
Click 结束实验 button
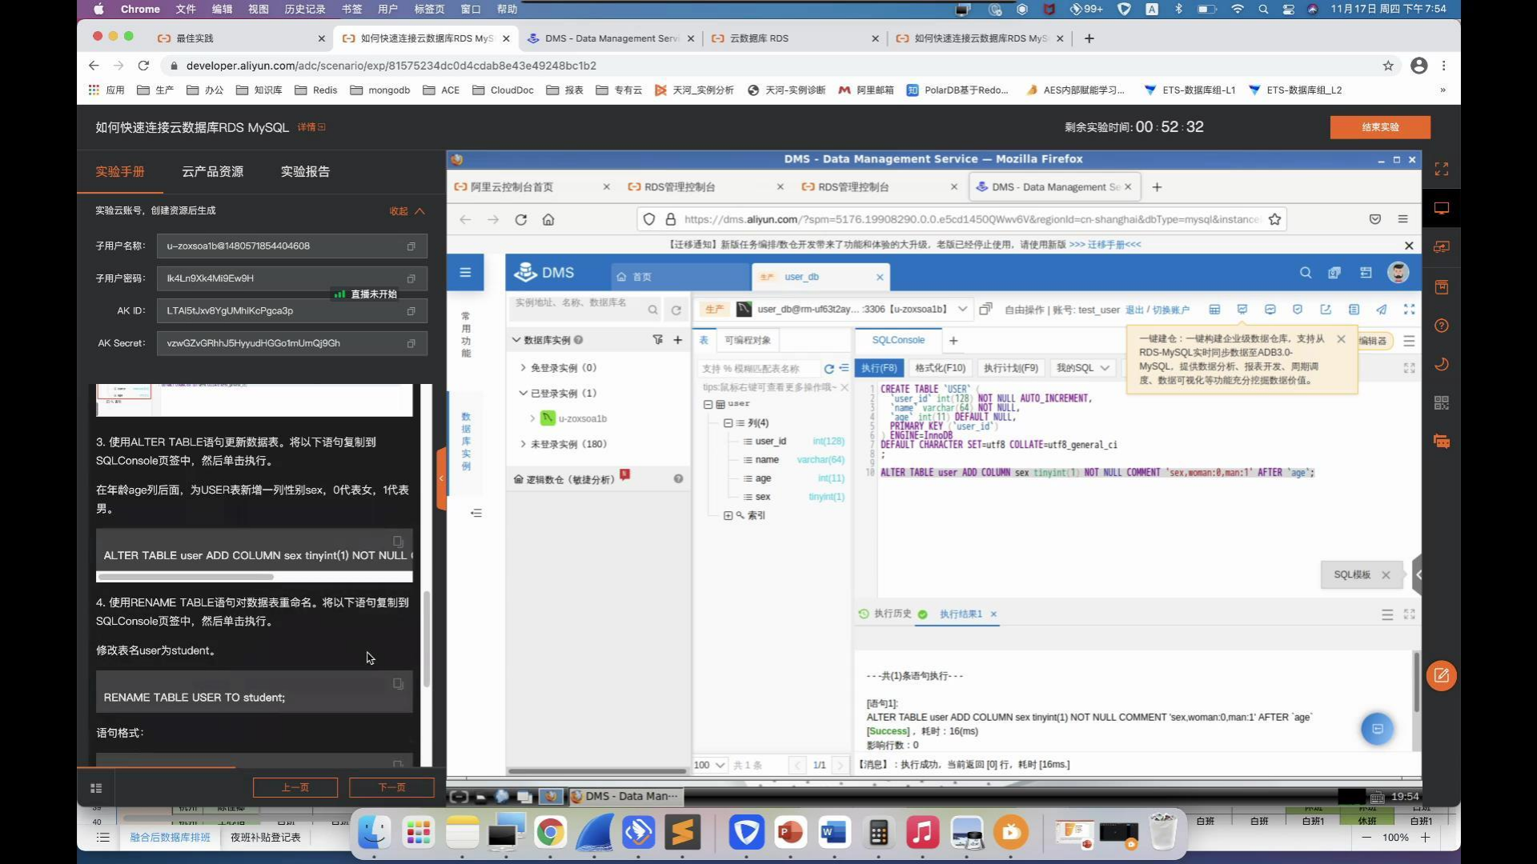pos(1380,127)
